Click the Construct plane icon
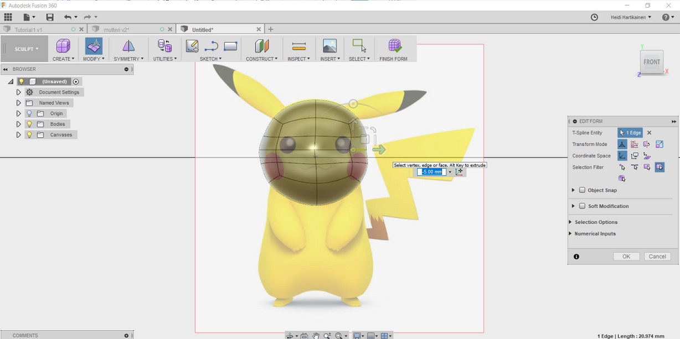This screenshot has height=339, width=680. (261, 46)
